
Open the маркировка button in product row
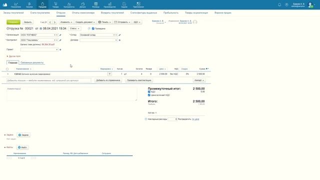109,74
